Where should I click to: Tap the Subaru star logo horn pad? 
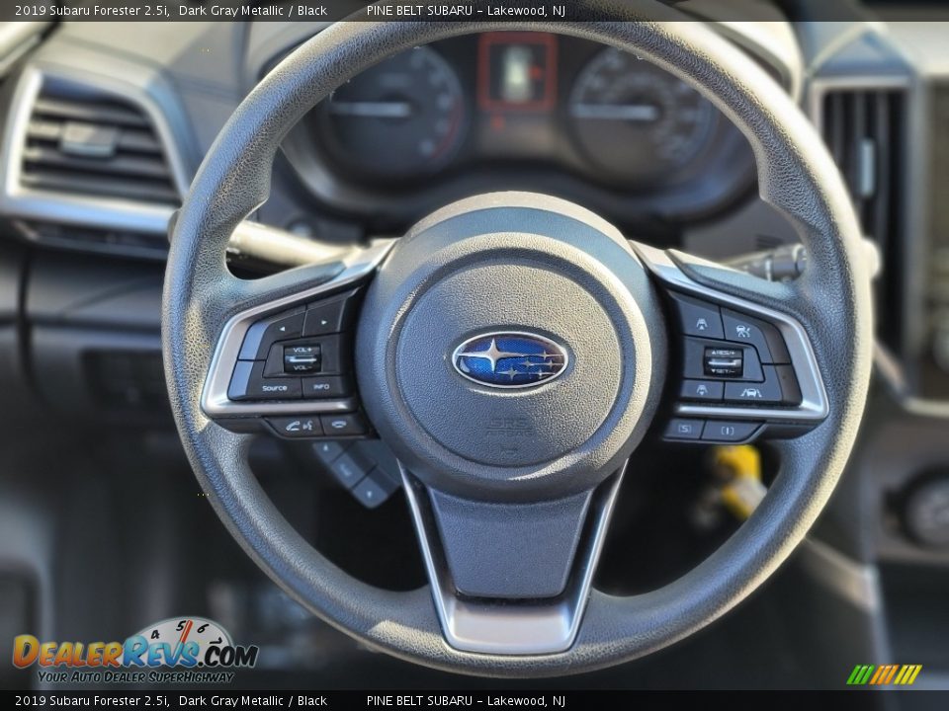510,359
